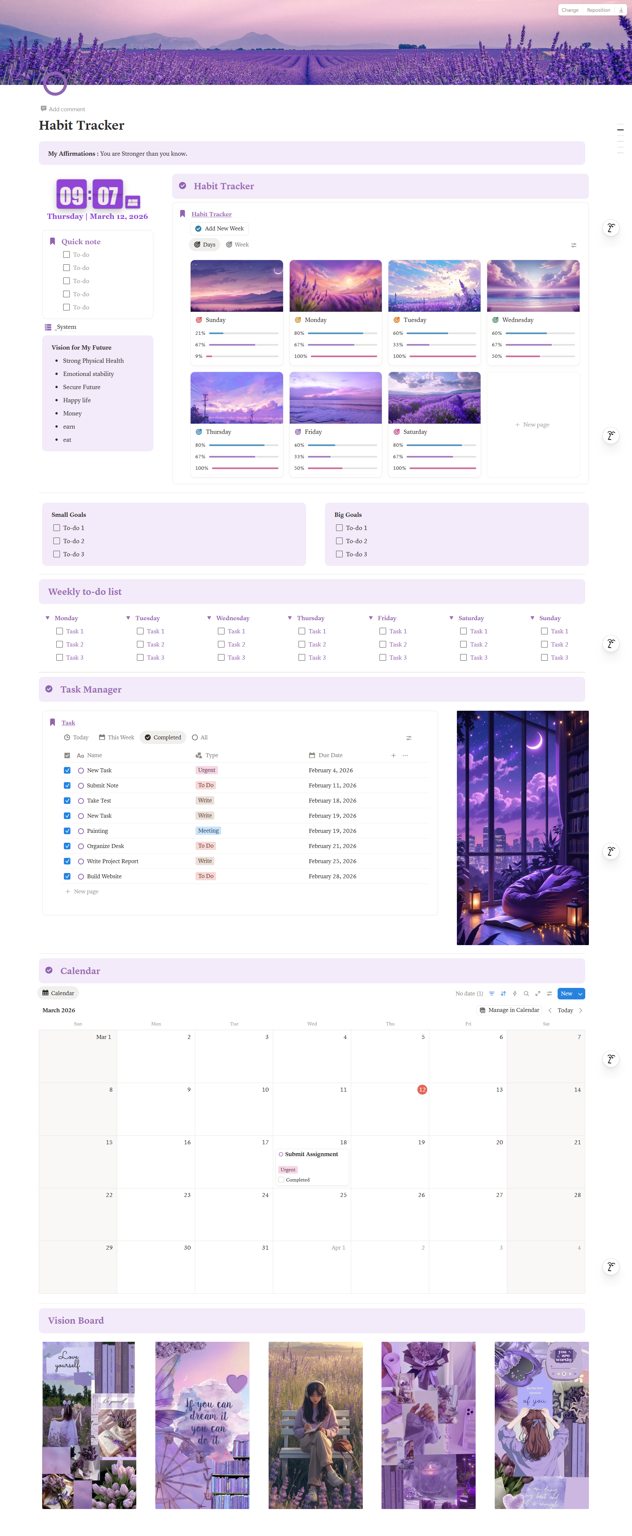Open the sort icon in Calendar toolbar
The width and height of the screenshot is (632, 1536).
tap(503, 993)
